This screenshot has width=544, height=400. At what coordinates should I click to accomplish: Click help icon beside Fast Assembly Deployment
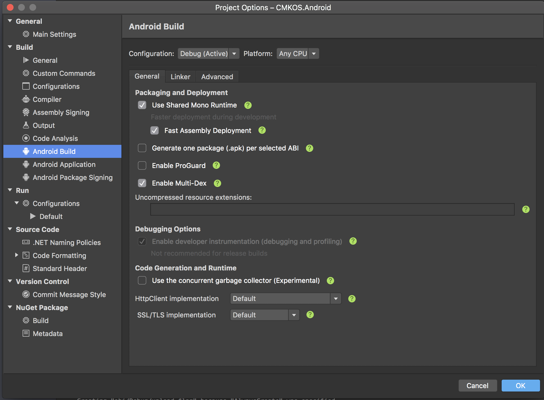click(x=262, y=130)
